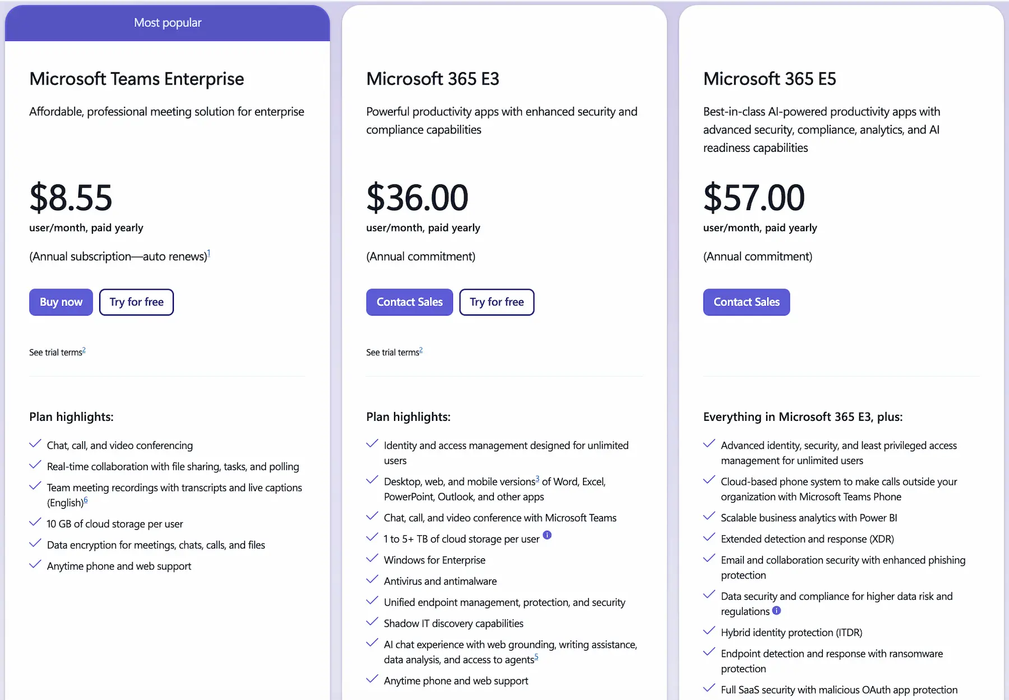Click Try for free under Microsoft 365 E3
Screen dimensions: 1009x700
tap(497, 302)
